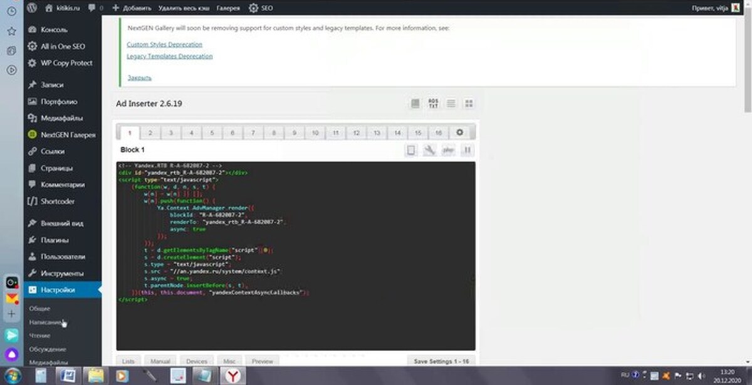Open browser history clock icon in side panel
752x385 pixels.
click(x=11, y=11)
